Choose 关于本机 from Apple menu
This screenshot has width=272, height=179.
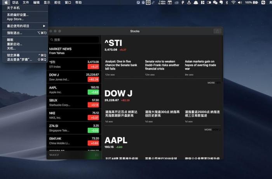click(x=25, y=8)
